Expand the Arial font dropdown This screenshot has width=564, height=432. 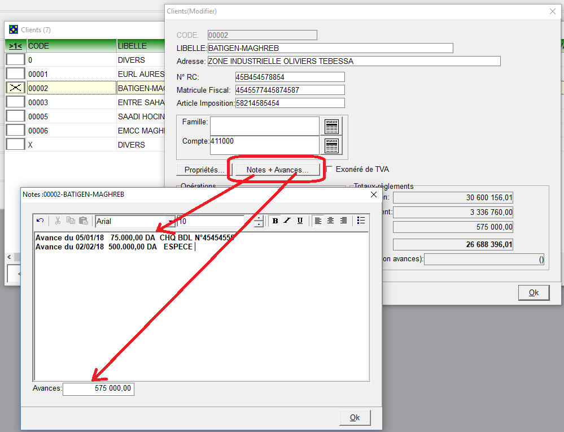pos(171,221)
